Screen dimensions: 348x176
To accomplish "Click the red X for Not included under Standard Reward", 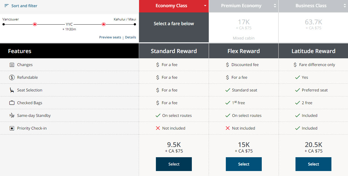I will [158, 128].
